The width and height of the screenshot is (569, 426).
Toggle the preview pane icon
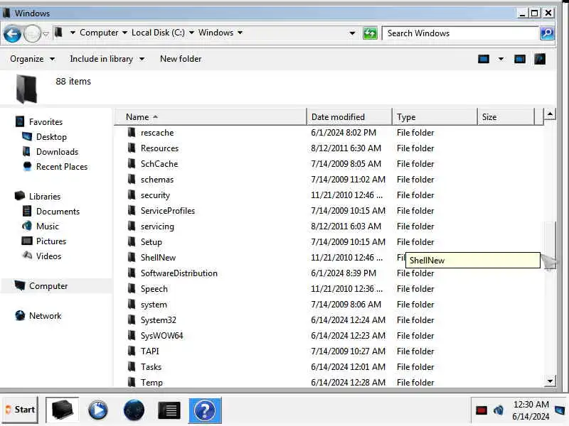point(520,59)
